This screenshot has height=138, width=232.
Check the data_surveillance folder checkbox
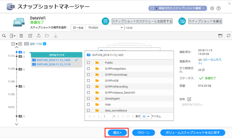(x=88, y=110)
